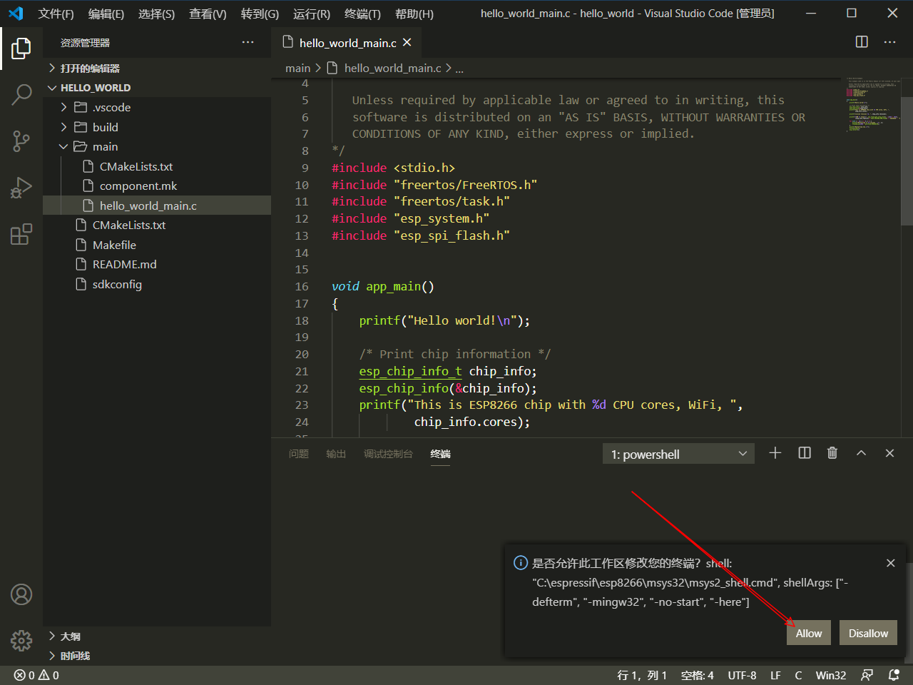Switch to the 调试控制台 panel tab

[388, 454]
